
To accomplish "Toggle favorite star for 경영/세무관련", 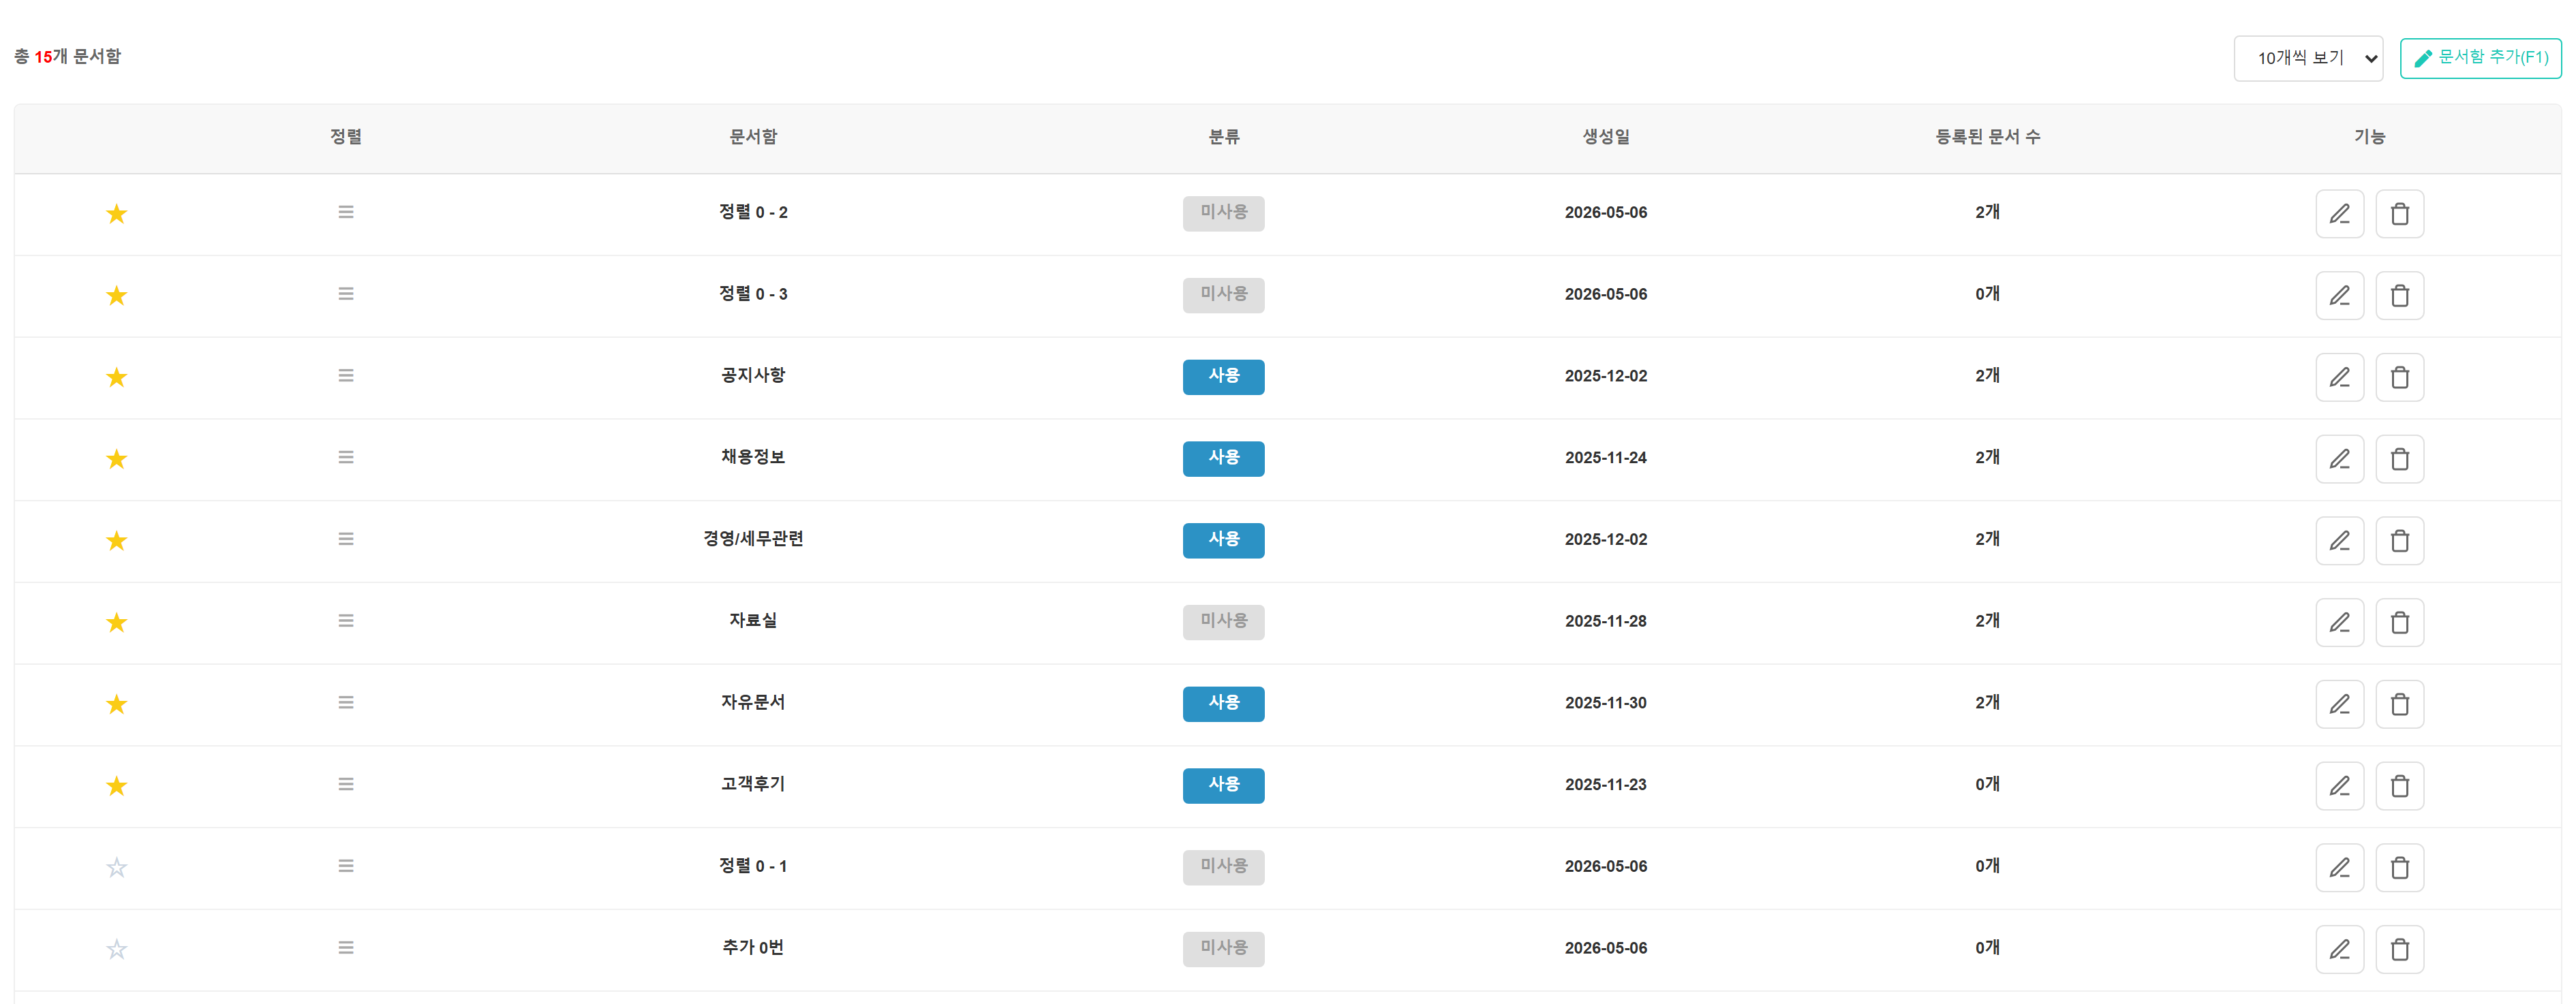I will point(117,540).
